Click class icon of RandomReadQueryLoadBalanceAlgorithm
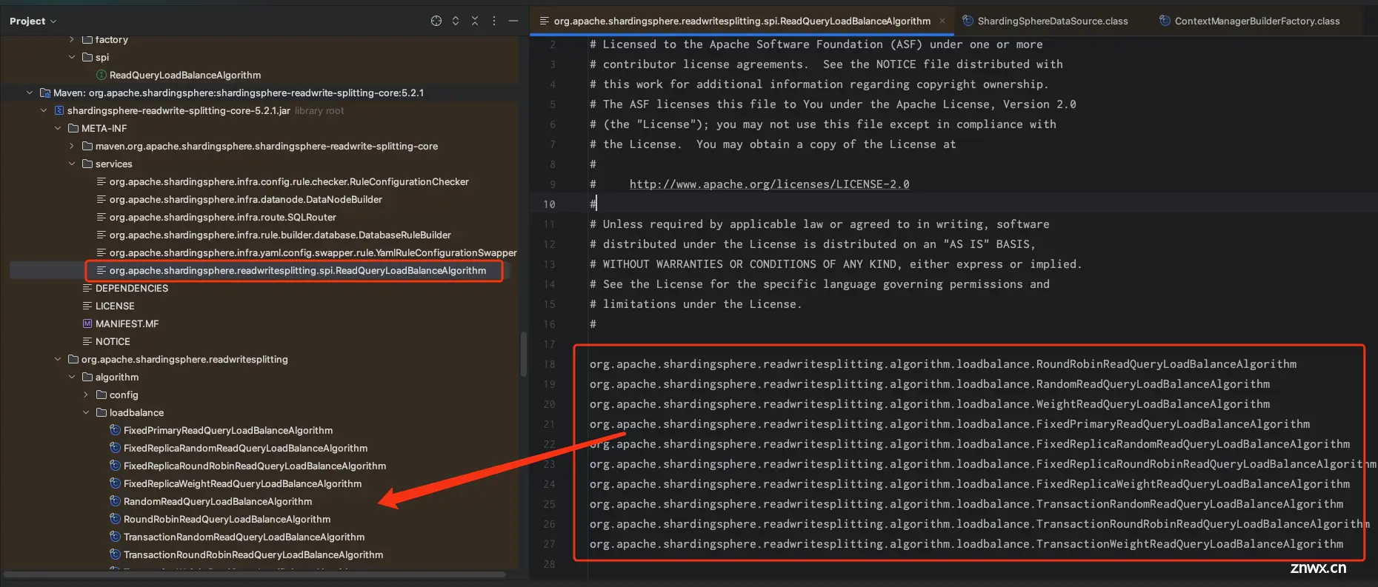 [x=115, y=501]
